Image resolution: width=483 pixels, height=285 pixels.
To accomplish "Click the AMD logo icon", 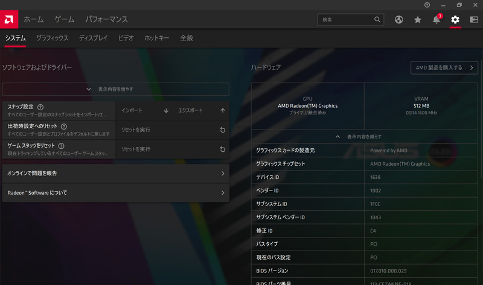I will (9, 19).
